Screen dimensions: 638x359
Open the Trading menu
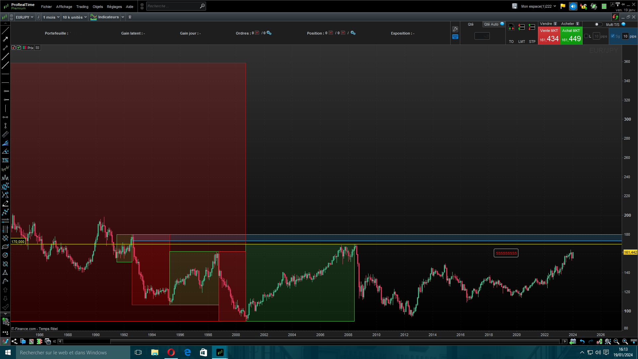(x=82, y=7)
